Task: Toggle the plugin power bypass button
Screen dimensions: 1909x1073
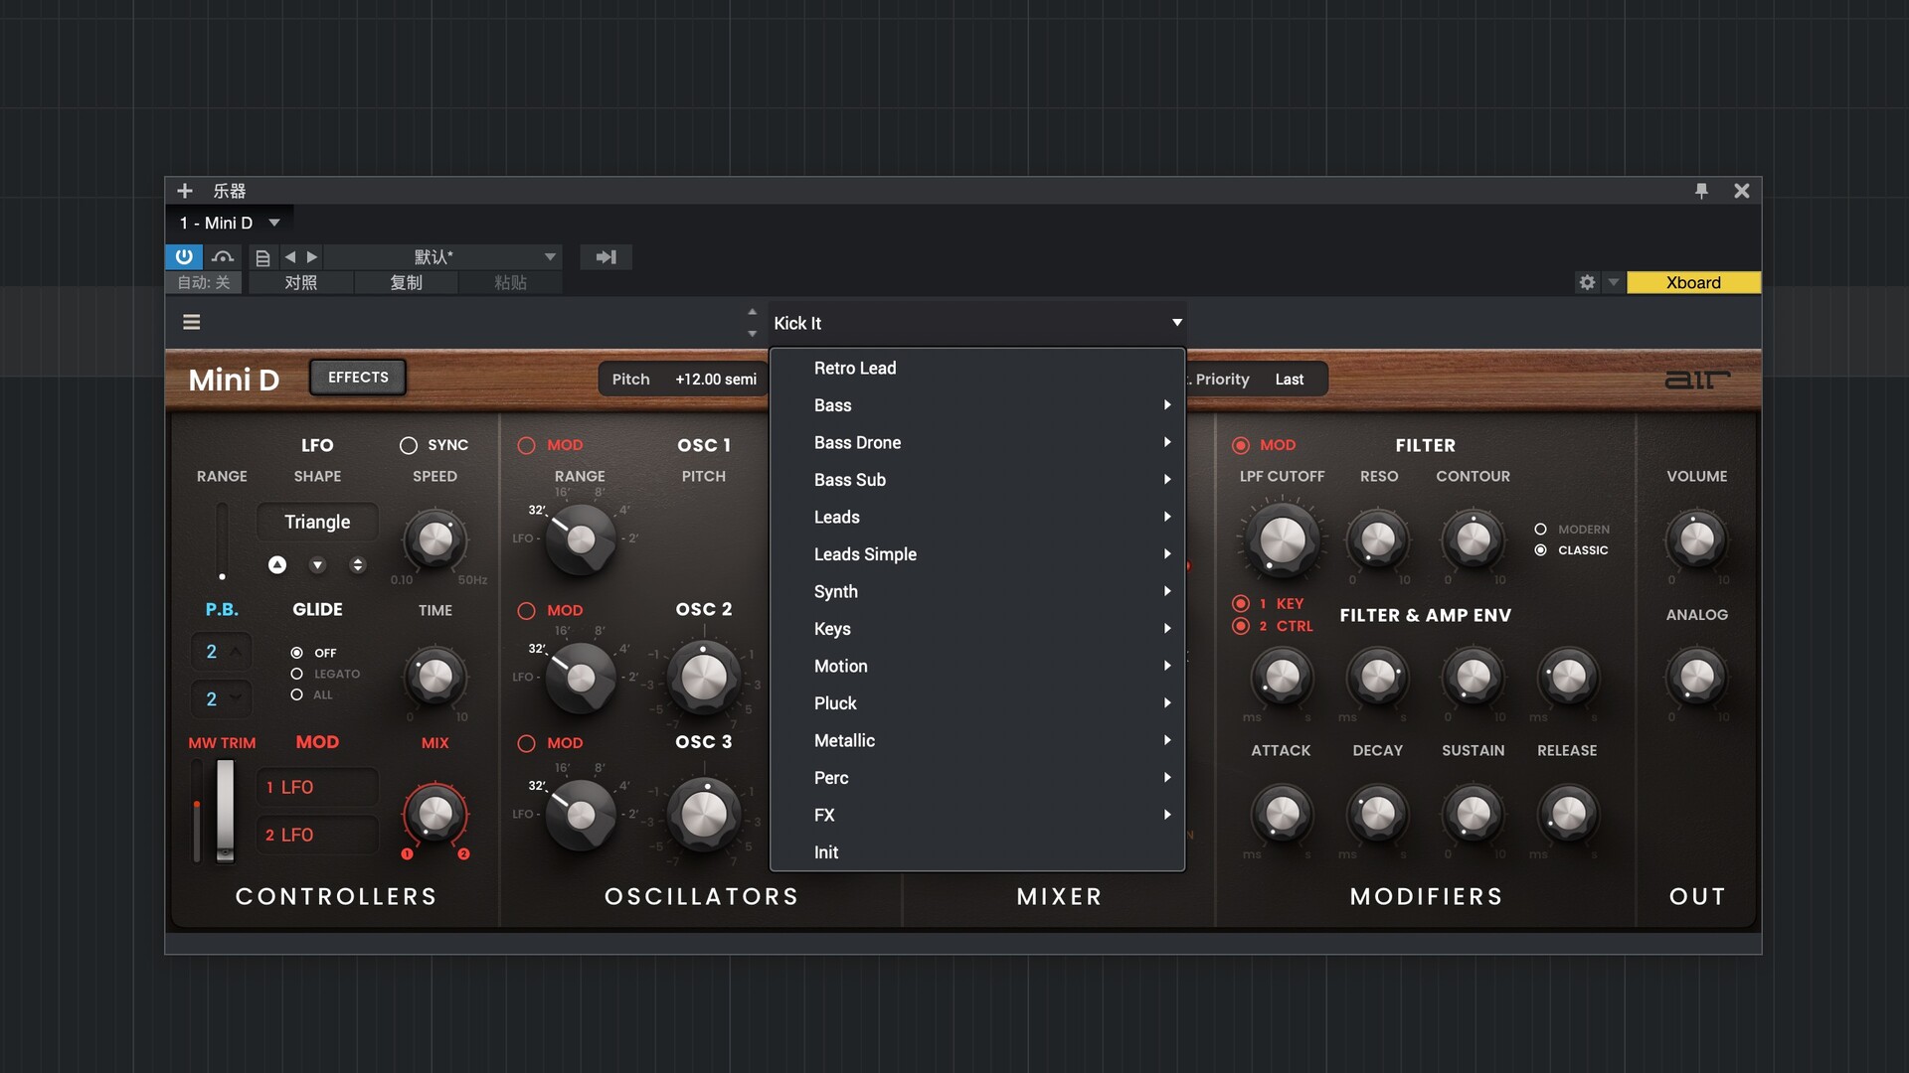Action: pos(184,257)
